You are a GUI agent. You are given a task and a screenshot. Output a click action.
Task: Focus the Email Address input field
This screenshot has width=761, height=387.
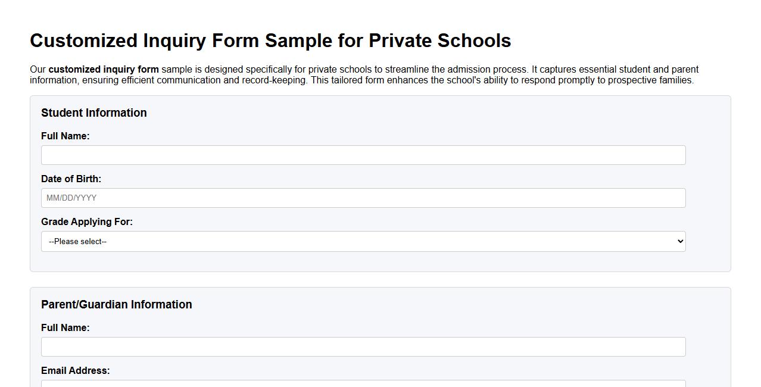coord(363,384)
